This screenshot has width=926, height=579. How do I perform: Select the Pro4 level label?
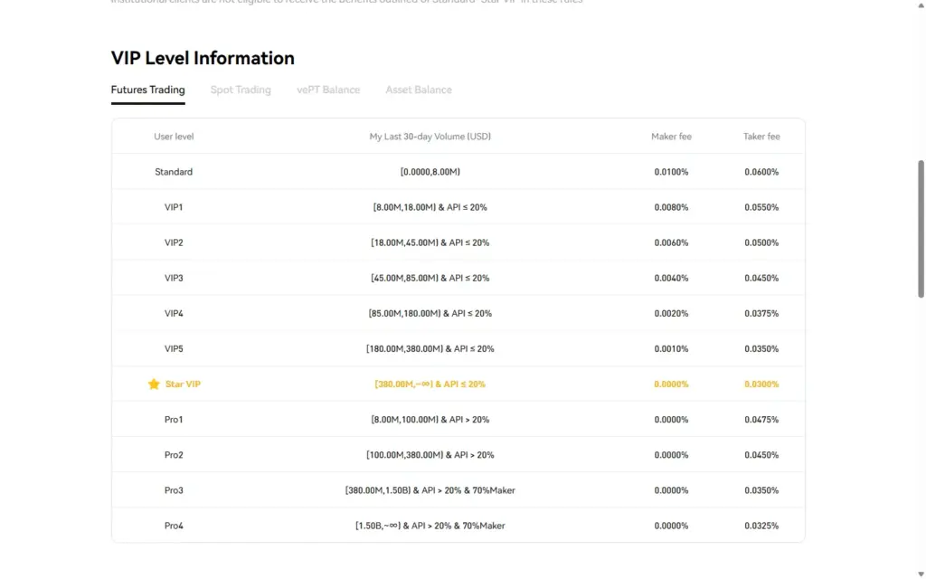[174, 526]
